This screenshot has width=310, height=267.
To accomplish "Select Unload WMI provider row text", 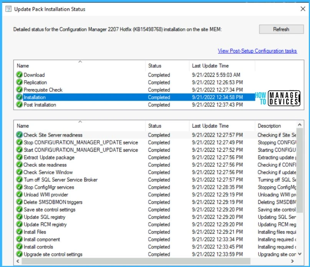I will [x=46, y=195].
